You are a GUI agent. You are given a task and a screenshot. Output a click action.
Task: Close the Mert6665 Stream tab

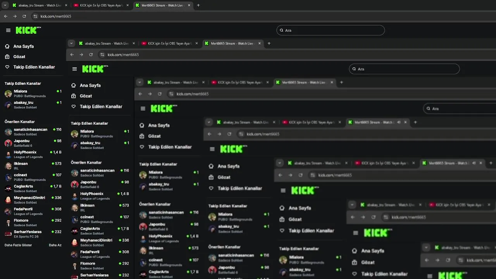coord(189,5)
